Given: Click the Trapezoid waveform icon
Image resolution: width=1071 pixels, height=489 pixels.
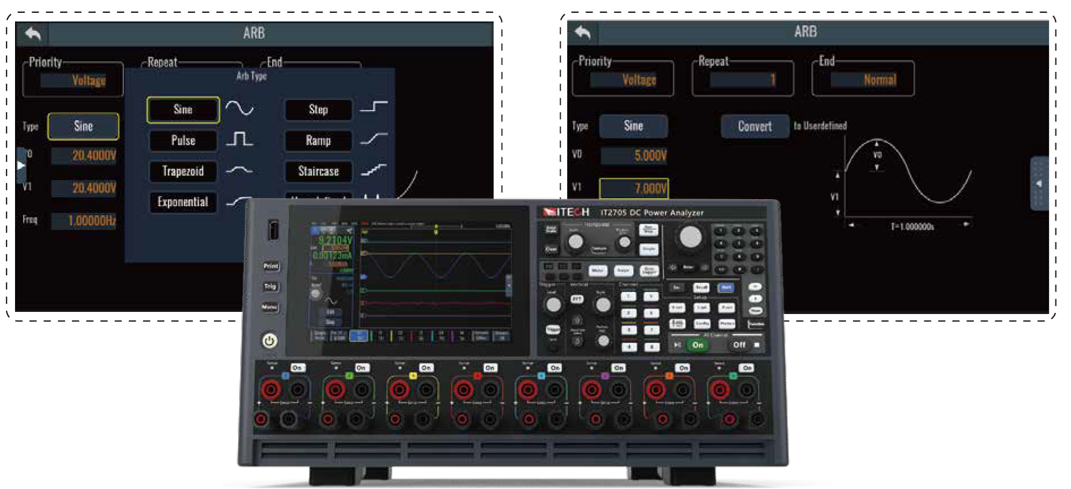Looking at the screenshot, I should (x=239, y=170).
